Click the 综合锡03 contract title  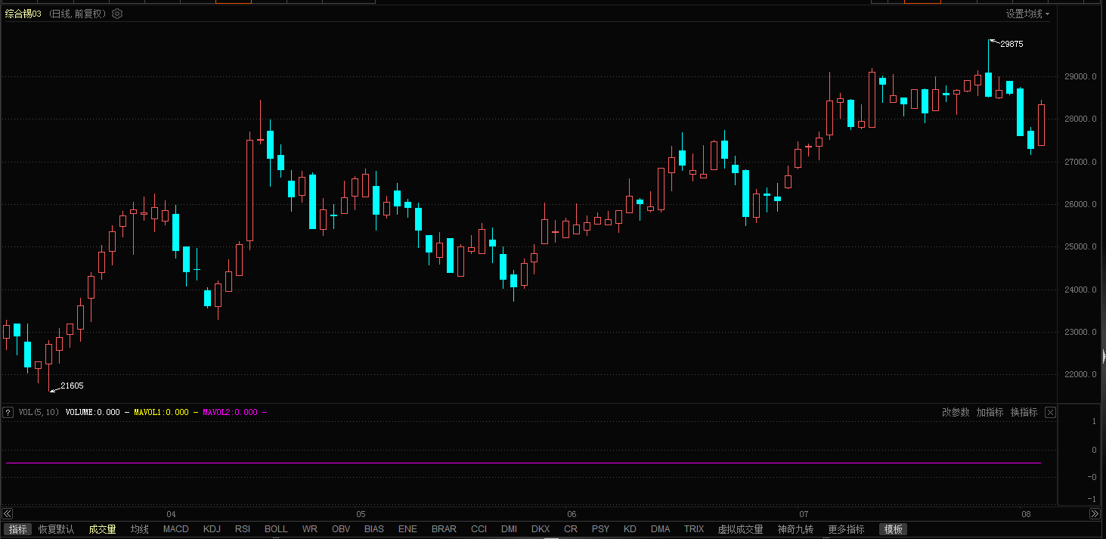pyautogui.click(x=23, y=14)
